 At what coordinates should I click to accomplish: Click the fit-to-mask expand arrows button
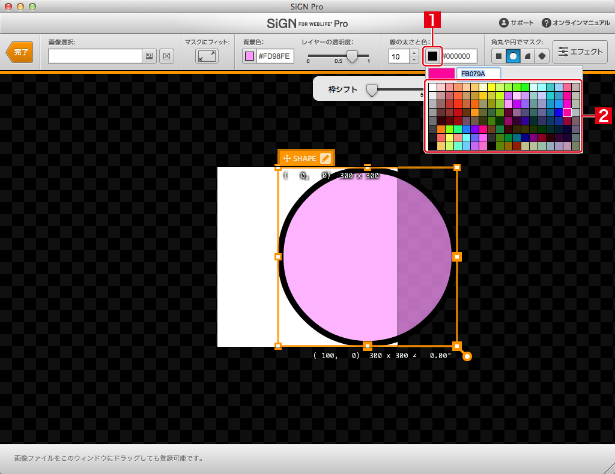pos(207,56)
